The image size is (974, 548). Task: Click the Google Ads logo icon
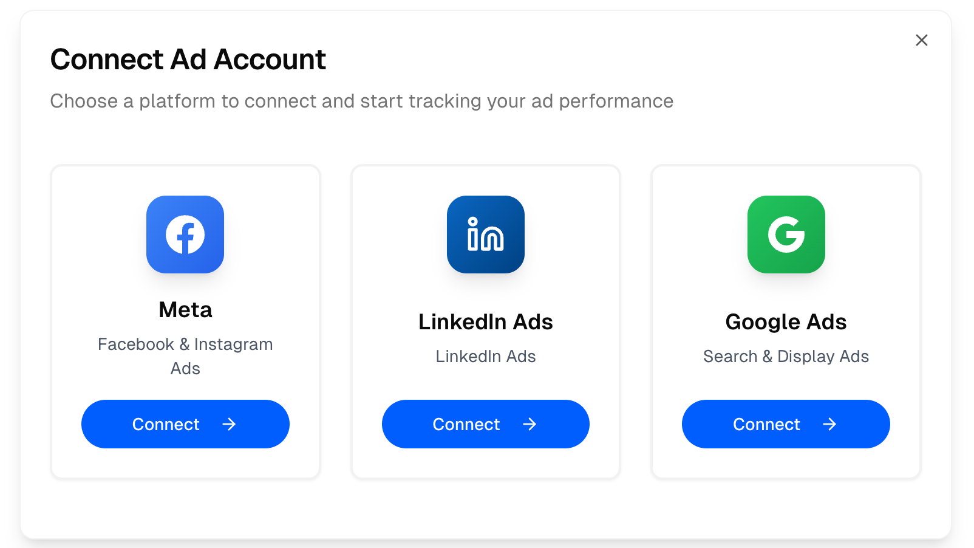[786, 235]
